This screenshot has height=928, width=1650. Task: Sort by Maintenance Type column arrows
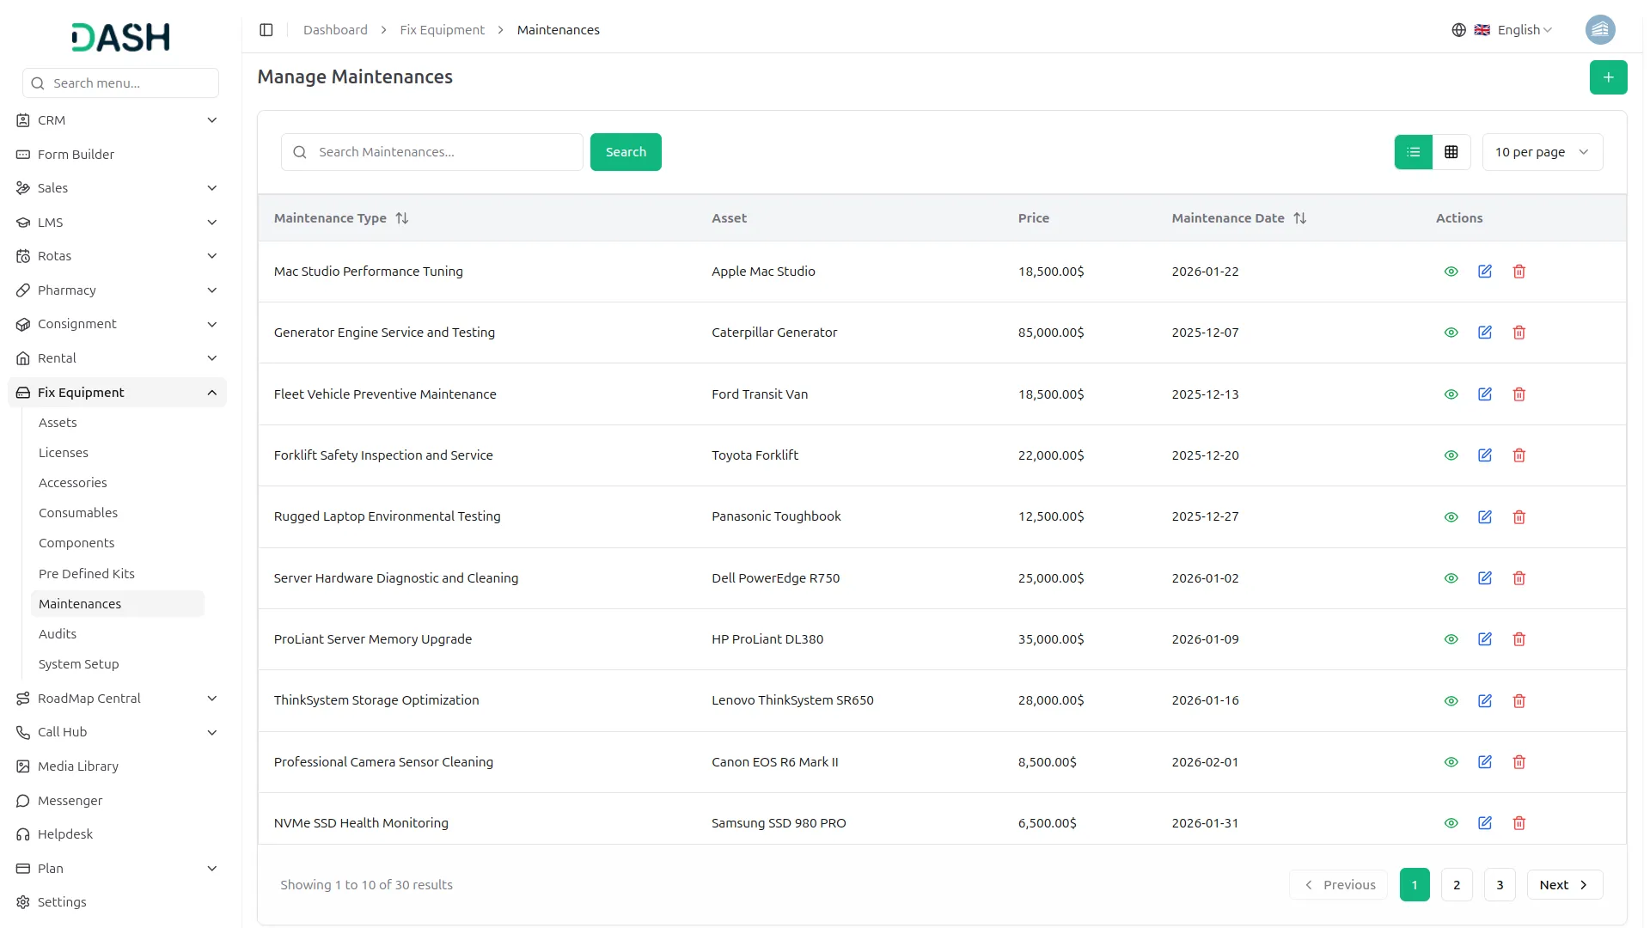(x=401, y=218)
